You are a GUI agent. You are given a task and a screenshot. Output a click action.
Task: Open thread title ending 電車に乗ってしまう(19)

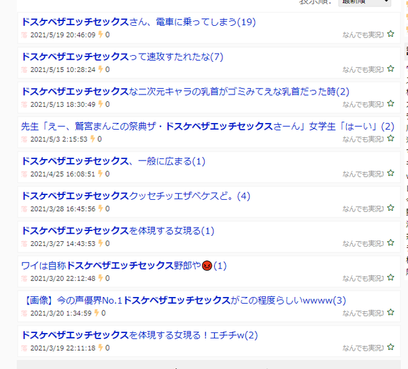139,22
